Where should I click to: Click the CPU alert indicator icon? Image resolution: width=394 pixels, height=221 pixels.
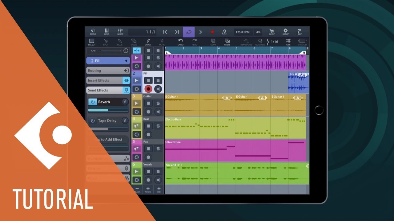pyautogui.click(x=125, y=51)
